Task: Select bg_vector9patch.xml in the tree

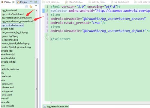Action: (13, 14)
